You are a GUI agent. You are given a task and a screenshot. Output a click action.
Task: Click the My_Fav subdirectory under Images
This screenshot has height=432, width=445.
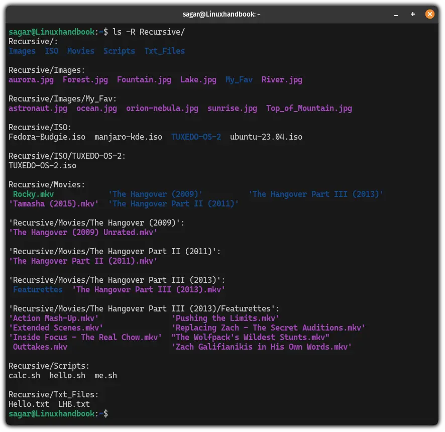point(239,79)
